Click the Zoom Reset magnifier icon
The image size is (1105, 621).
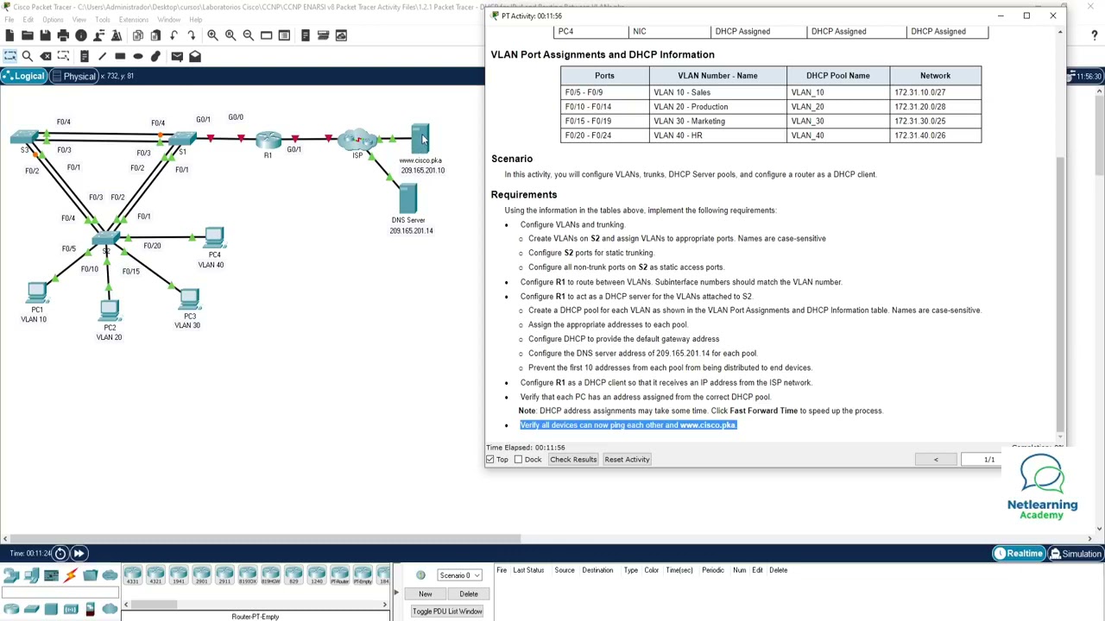tap(230, 35)
